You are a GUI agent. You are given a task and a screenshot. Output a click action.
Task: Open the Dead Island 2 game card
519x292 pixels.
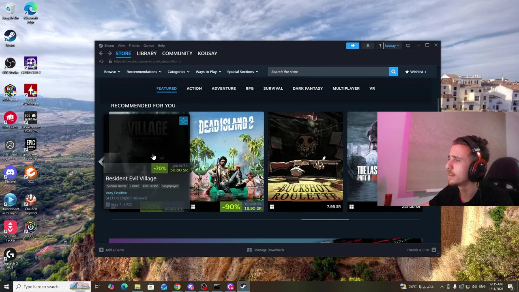[226, 162]
